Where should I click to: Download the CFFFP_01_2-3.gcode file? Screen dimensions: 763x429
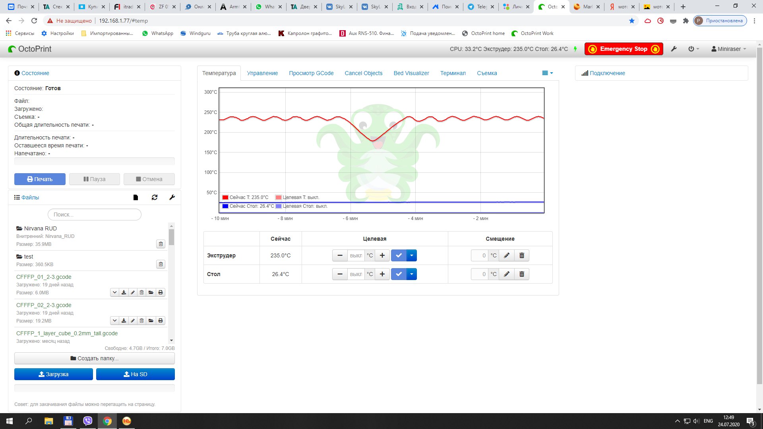(x=124, y=292)
